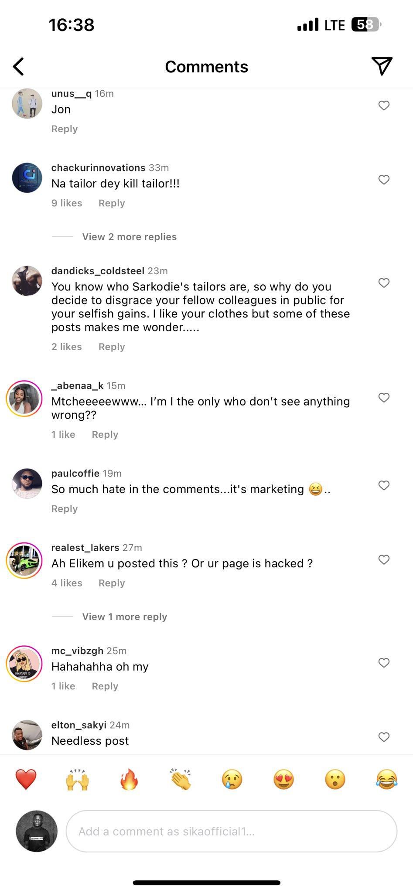Expand 'View 2 more replies' under chackurinnovations

129,237
